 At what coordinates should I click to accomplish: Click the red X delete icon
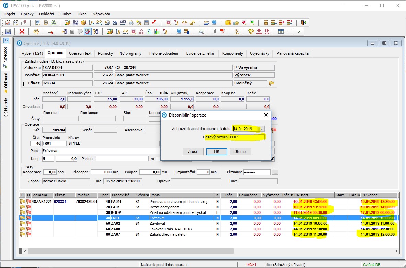click(22, 32)
